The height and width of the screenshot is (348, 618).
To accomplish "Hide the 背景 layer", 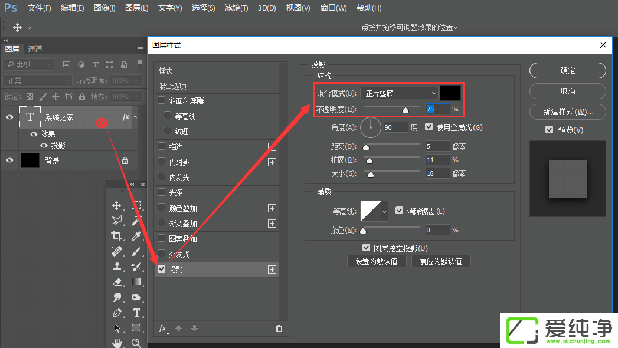I will pyautogui.click(x=9, y=160).
